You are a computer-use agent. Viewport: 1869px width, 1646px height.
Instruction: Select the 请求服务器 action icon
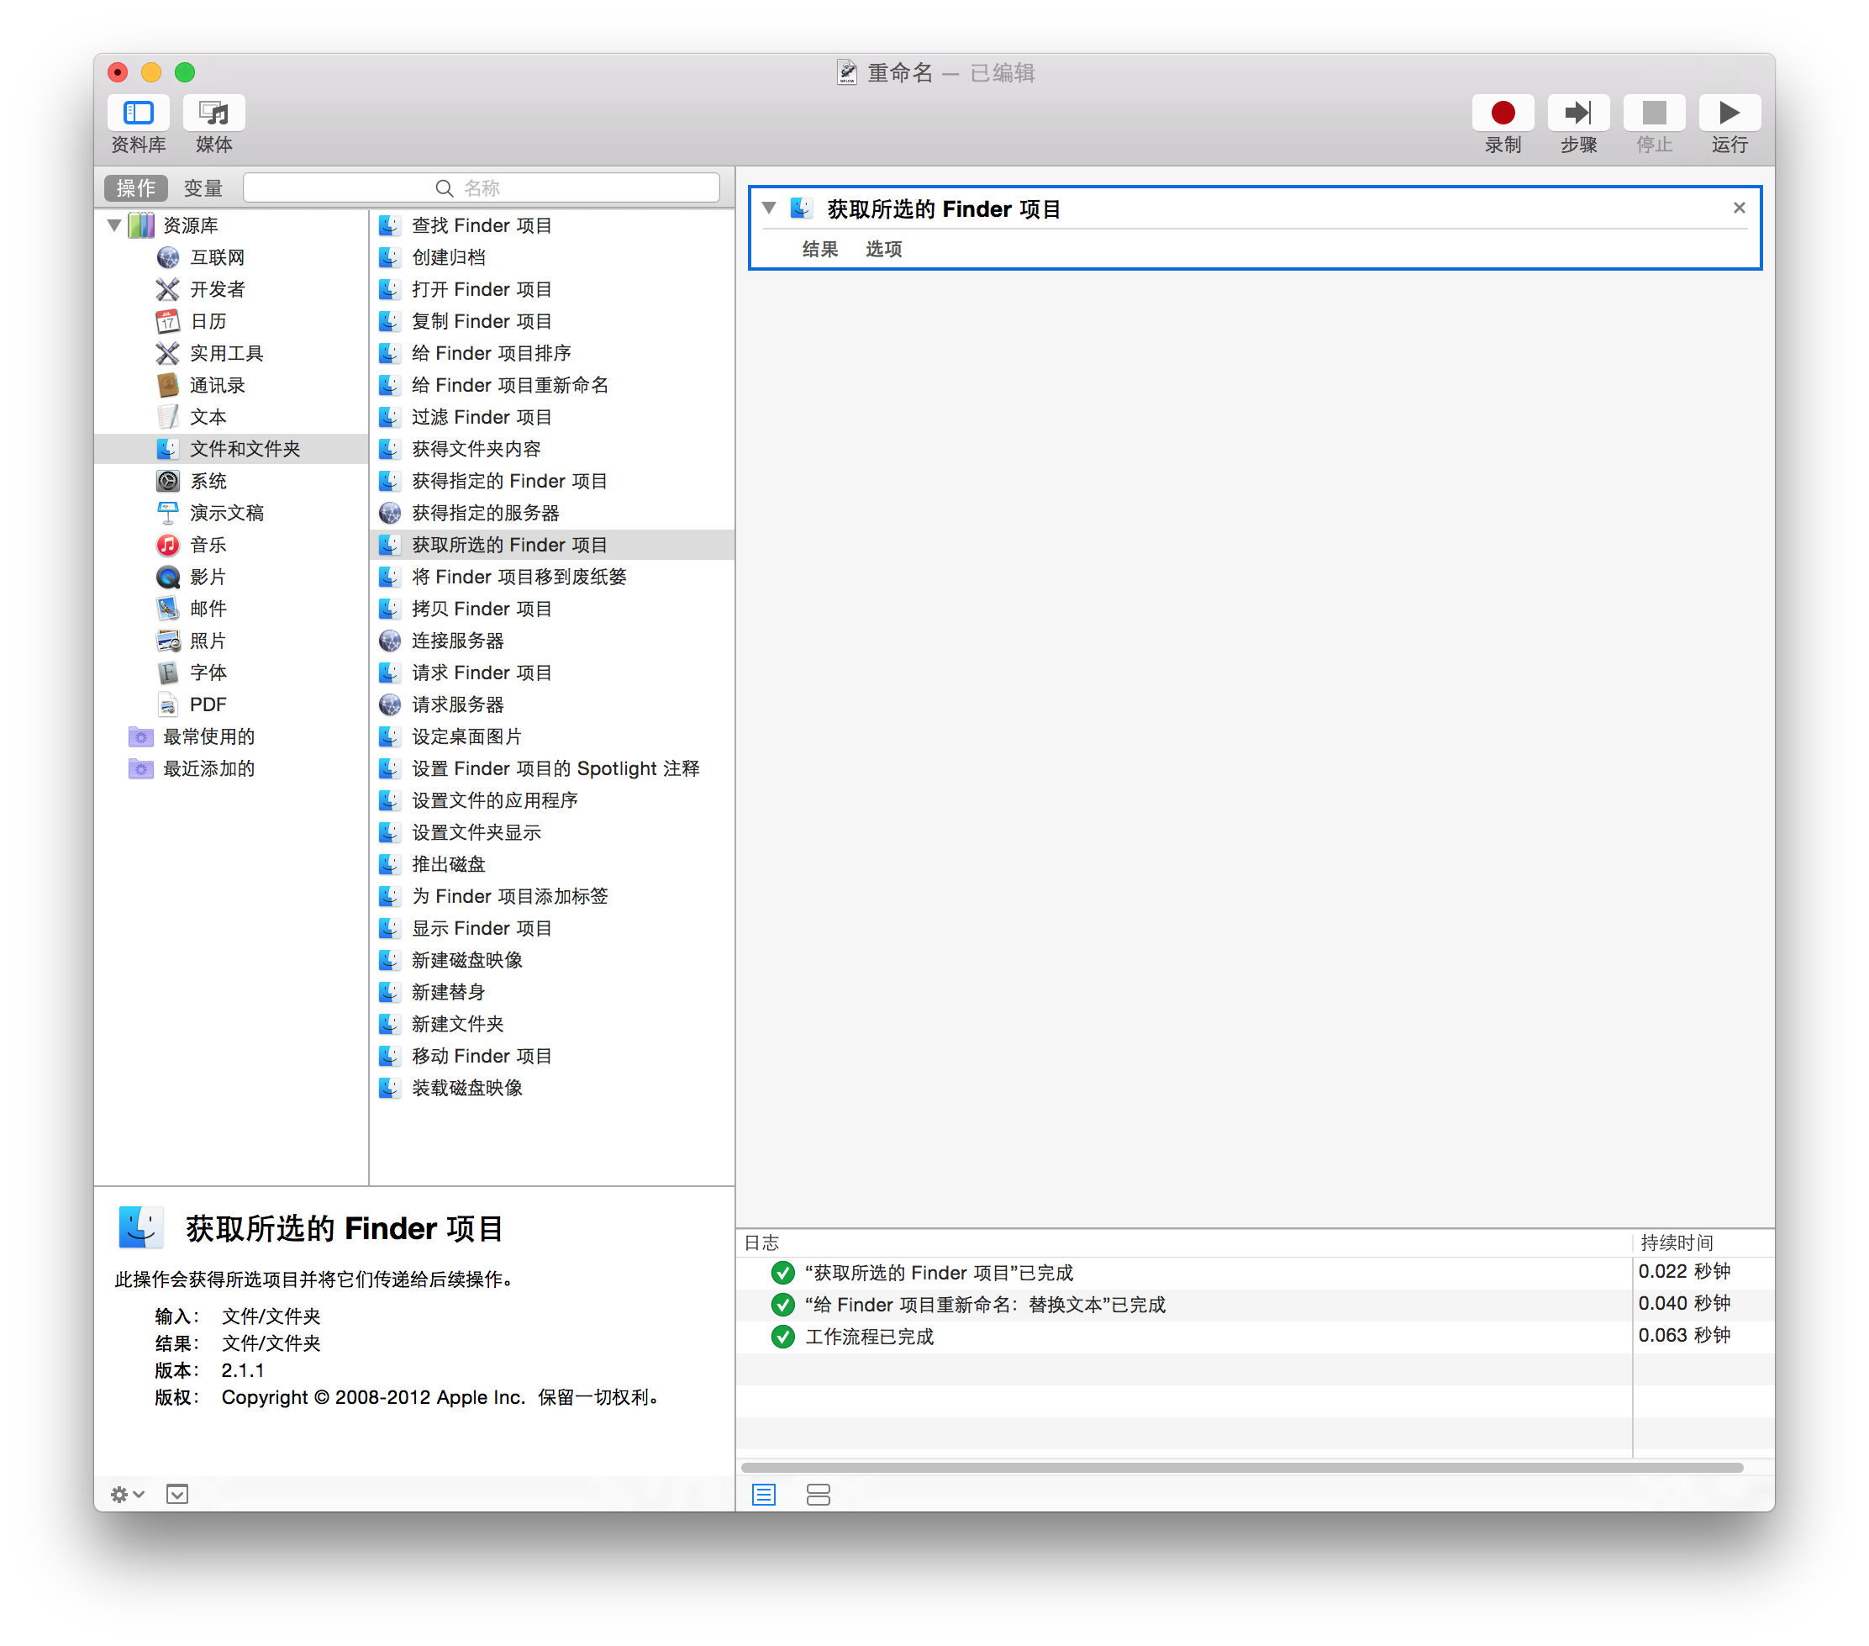point(390,704)
